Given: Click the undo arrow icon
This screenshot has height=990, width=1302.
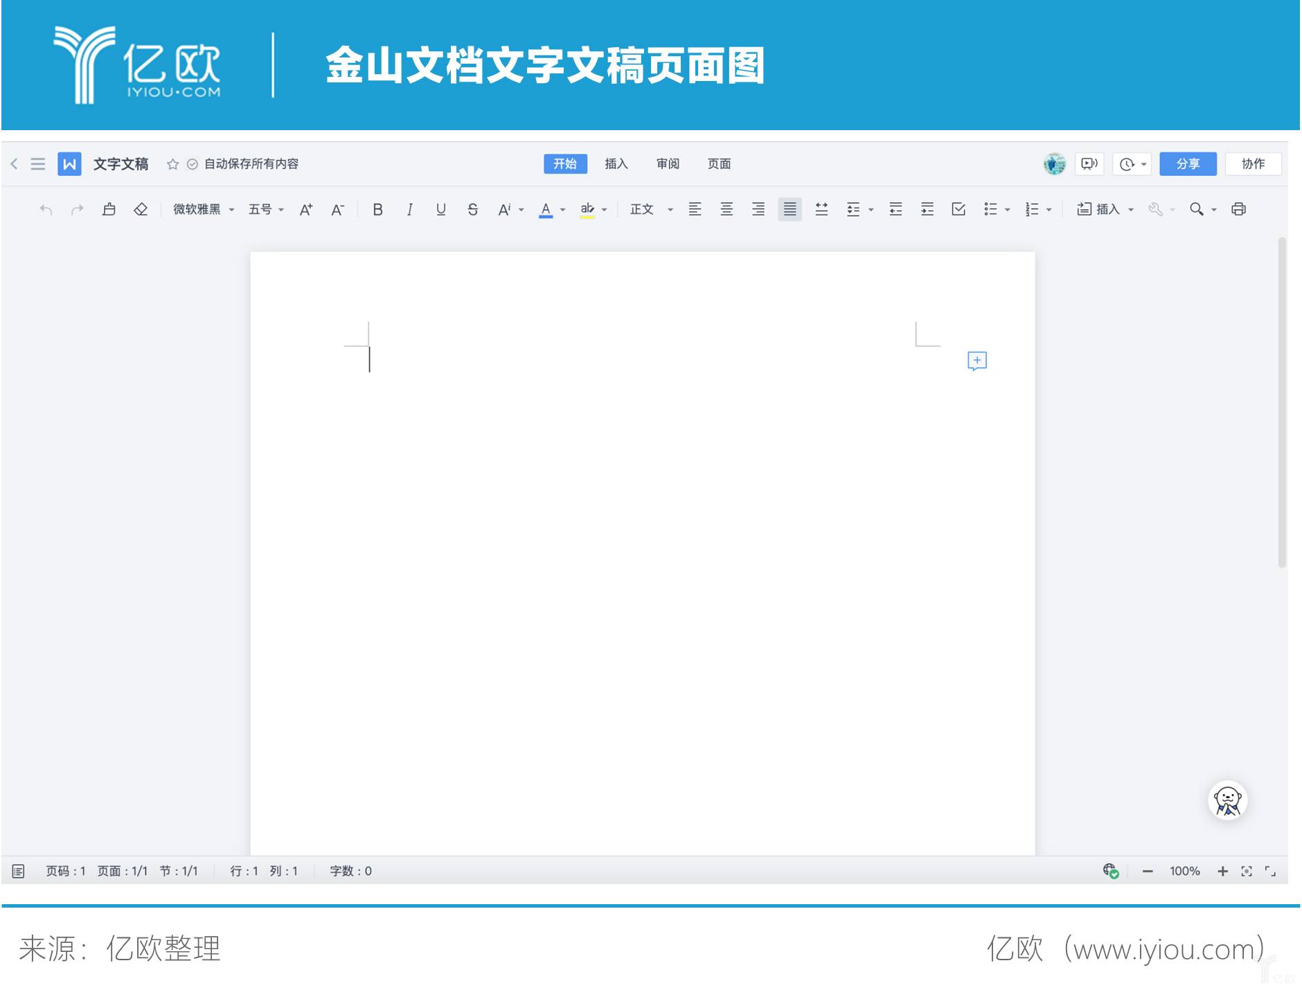Looking at the screenshot, I should (46, 209).
